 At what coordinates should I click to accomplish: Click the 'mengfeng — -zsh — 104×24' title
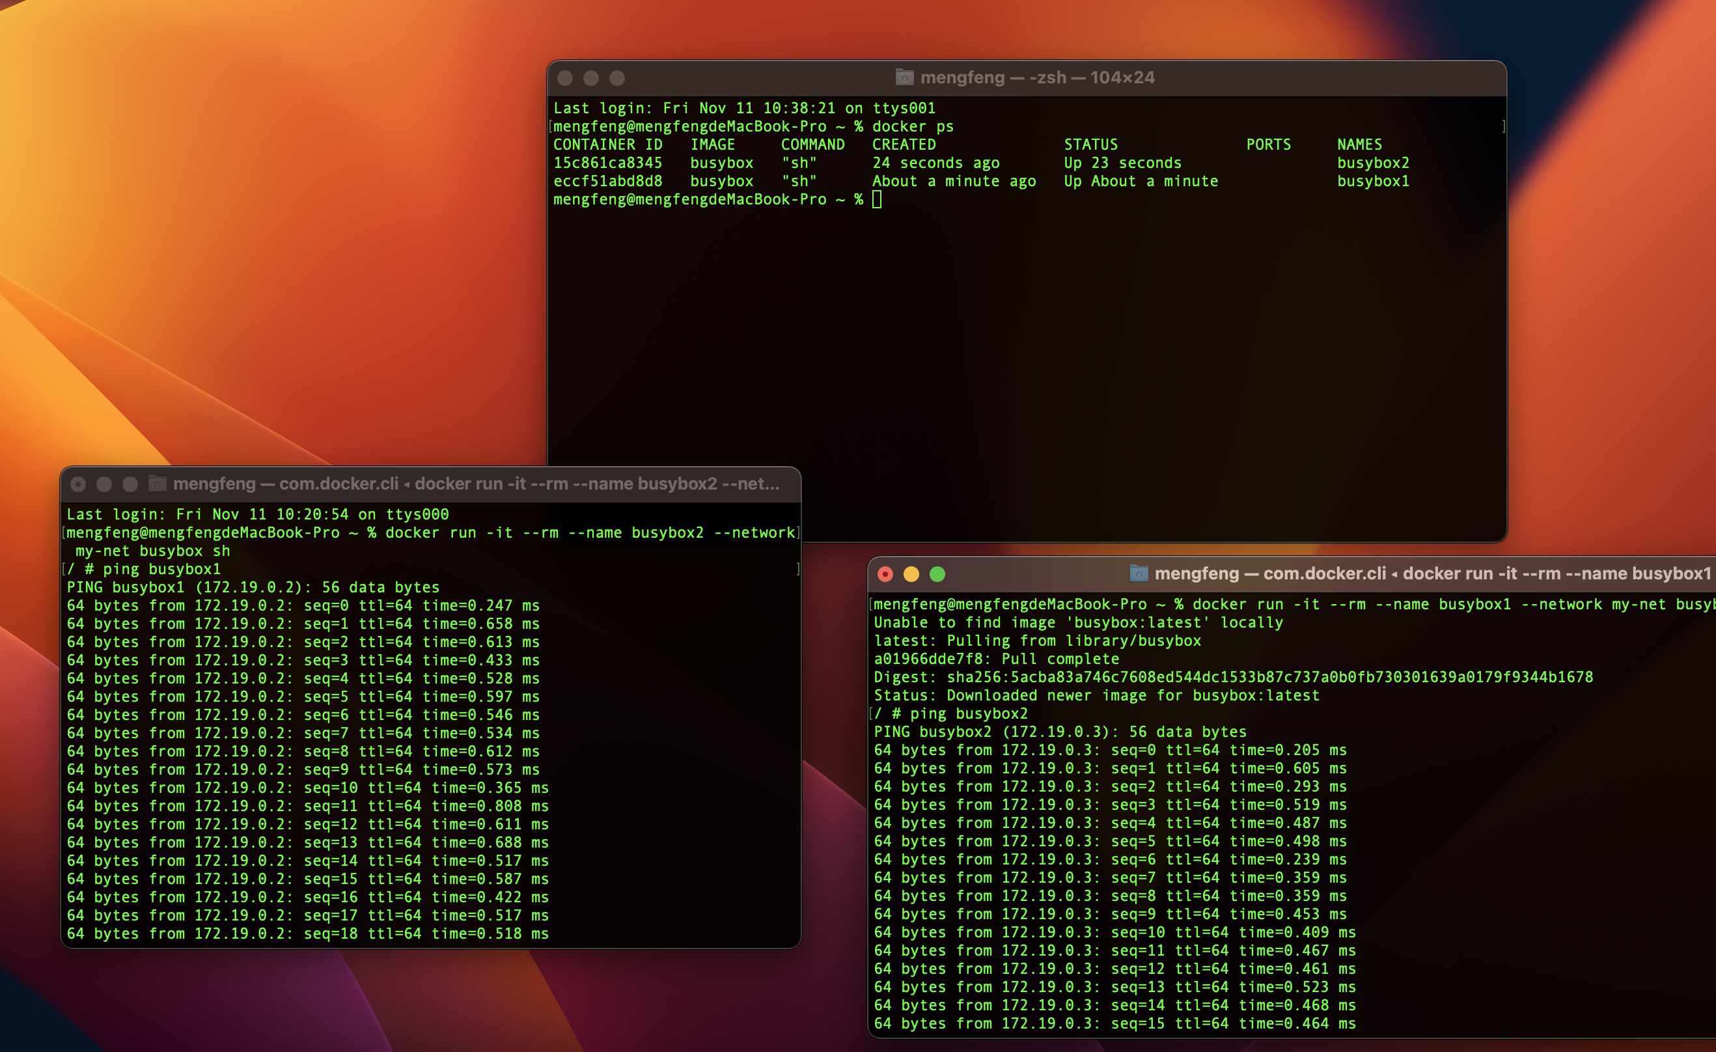pyautogui.click(x=1037, y=77)
